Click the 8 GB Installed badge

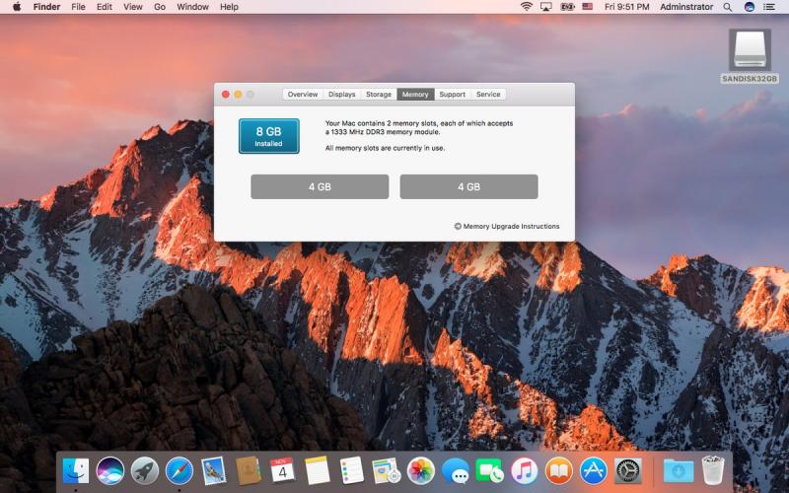[x=268, y=136]
